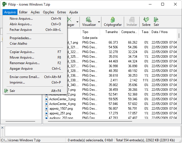Click size value 17.279
The width and height of the screenshot is (182, 143).
113,113
